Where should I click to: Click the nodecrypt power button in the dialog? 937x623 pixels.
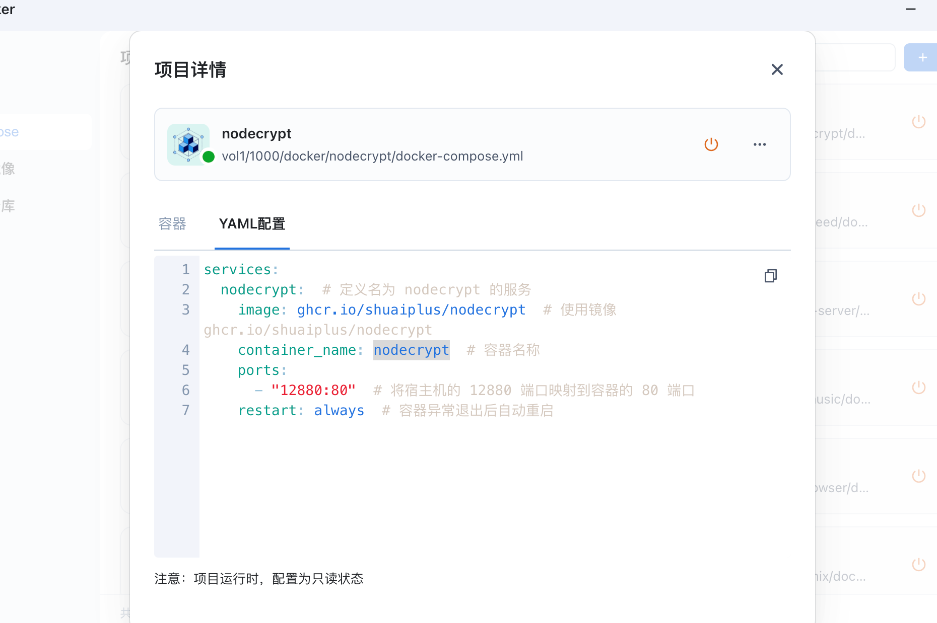coord(711,144)
